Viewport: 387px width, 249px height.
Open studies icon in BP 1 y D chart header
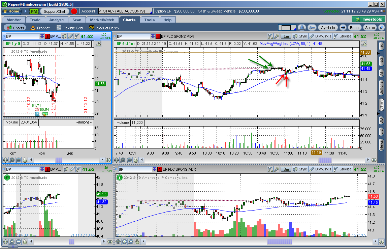[x=77, y=36]
